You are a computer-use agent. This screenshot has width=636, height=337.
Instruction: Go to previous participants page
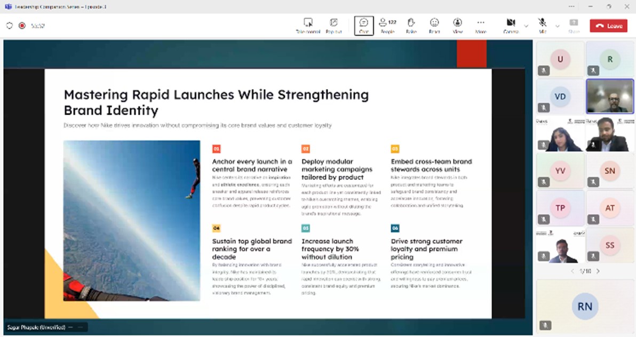coord(573,271)
